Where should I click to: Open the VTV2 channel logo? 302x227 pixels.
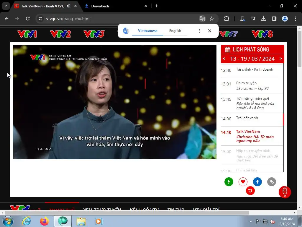pyautogui.click(x=60, y=34)
